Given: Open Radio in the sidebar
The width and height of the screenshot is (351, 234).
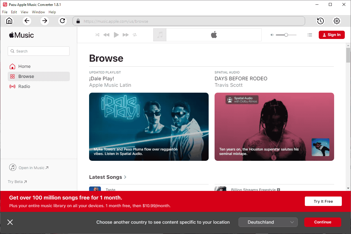Looking at the screenshot, I should click(x=39, y=86).
